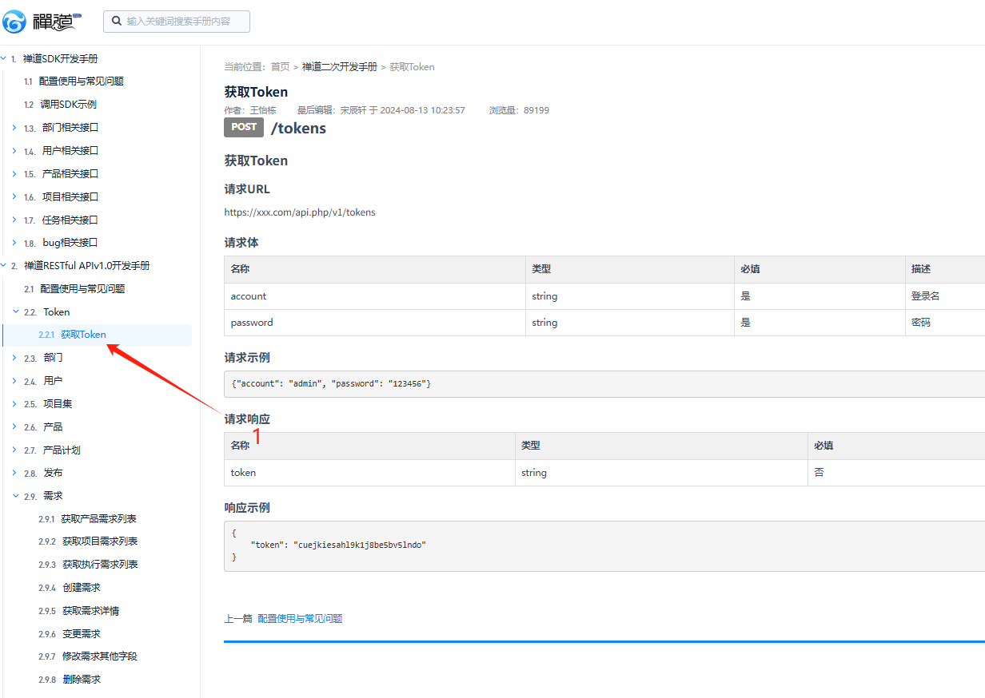Click the ZenTao logo icon

14,22
